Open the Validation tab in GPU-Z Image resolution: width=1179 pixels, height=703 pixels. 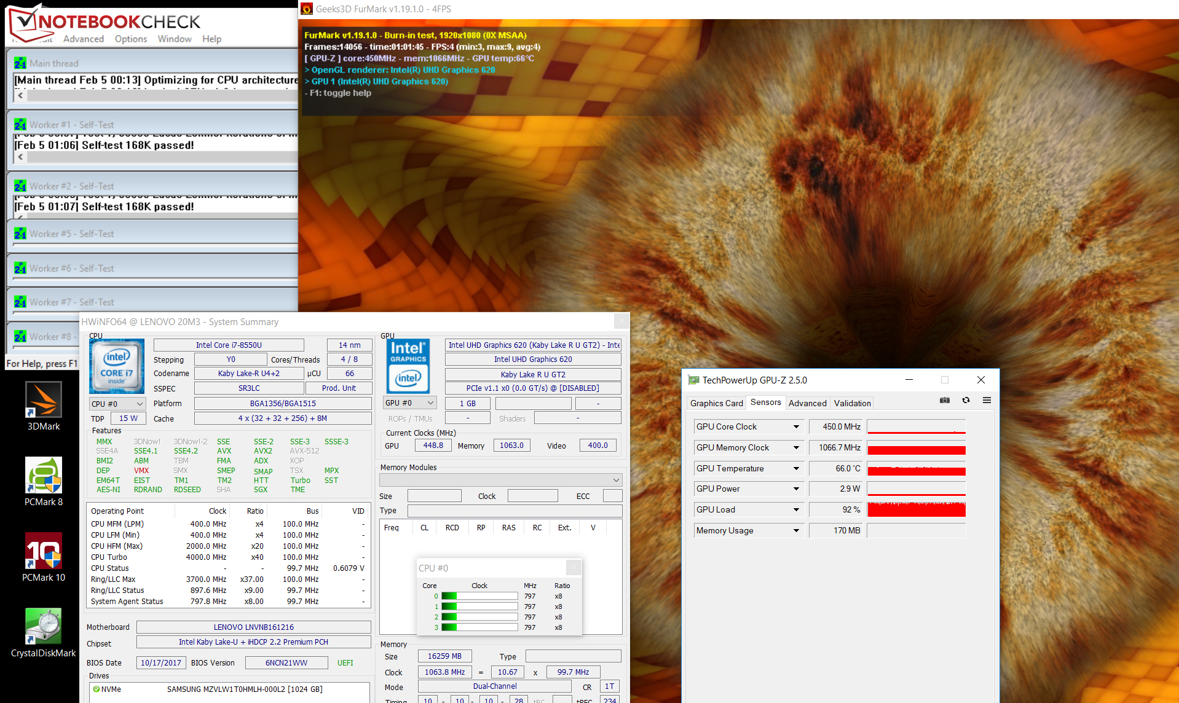click(852, 403)
